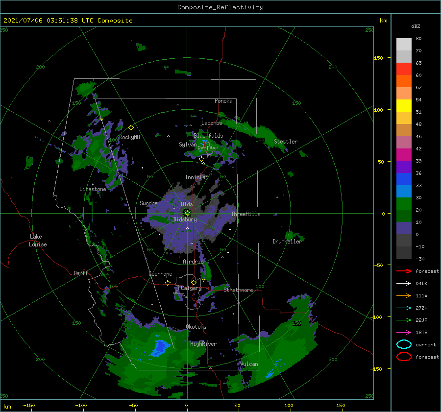This screenshot has width=441, height=412.
Task: Click the -150 tick on bottom axis
Action: point(29,405)
